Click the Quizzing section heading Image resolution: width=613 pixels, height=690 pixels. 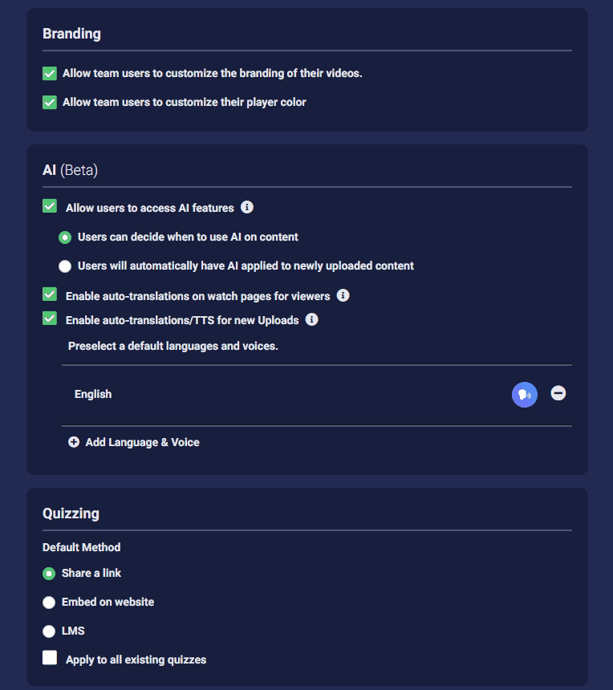coord(71,513)
